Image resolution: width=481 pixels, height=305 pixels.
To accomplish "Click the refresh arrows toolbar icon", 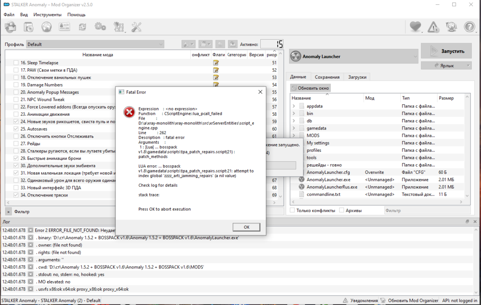I will point(83,27).
